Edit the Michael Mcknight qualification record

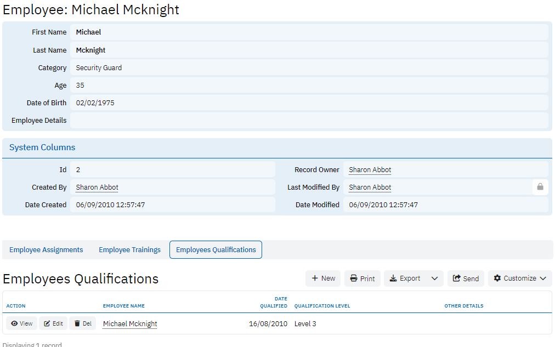point(53,323)
